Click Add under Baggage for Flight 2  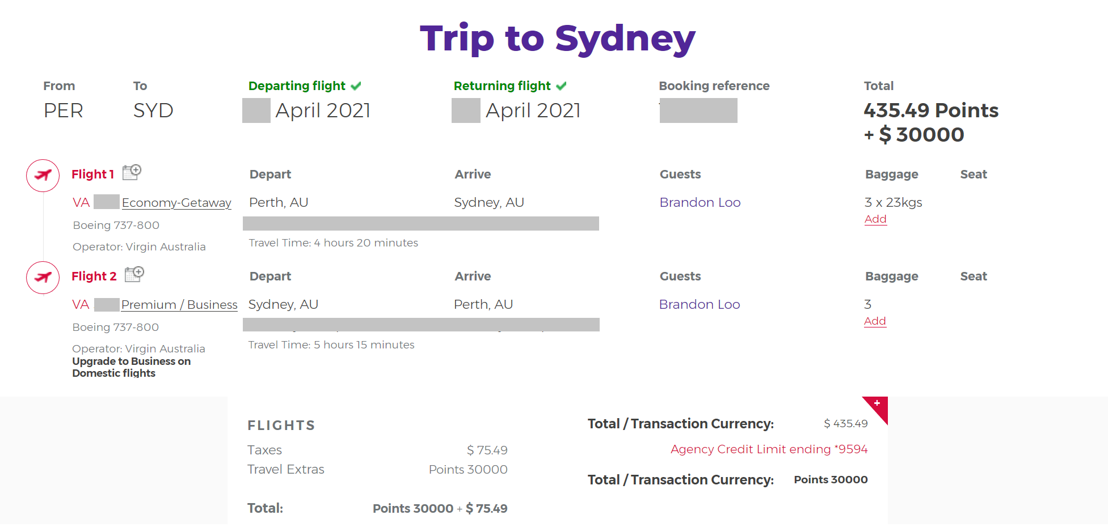tap(875, 321)
